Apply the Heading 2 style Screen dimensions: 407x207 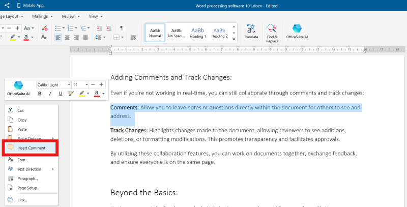click(x=219, y=32)
